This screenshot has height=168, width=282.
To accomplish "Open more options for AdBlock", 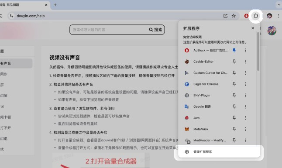I will pos(245,50).
